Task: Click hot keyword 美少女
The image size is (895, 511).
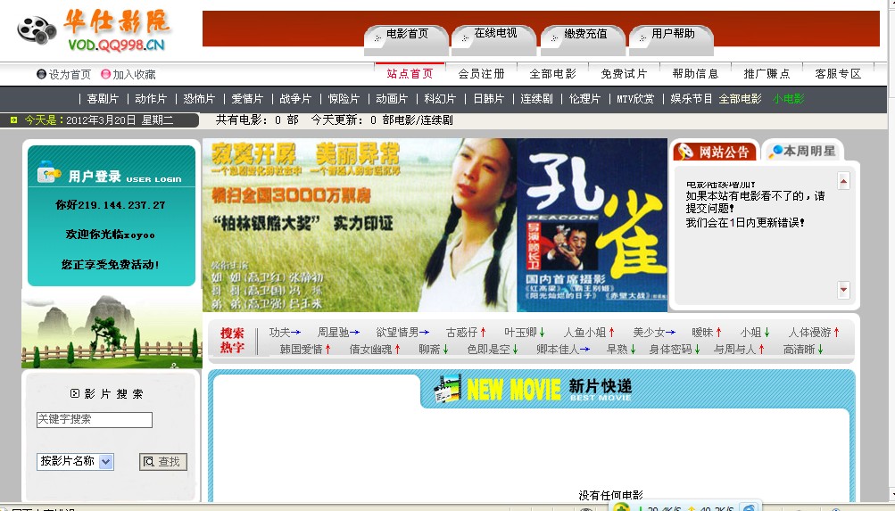Action: [649, 332]
